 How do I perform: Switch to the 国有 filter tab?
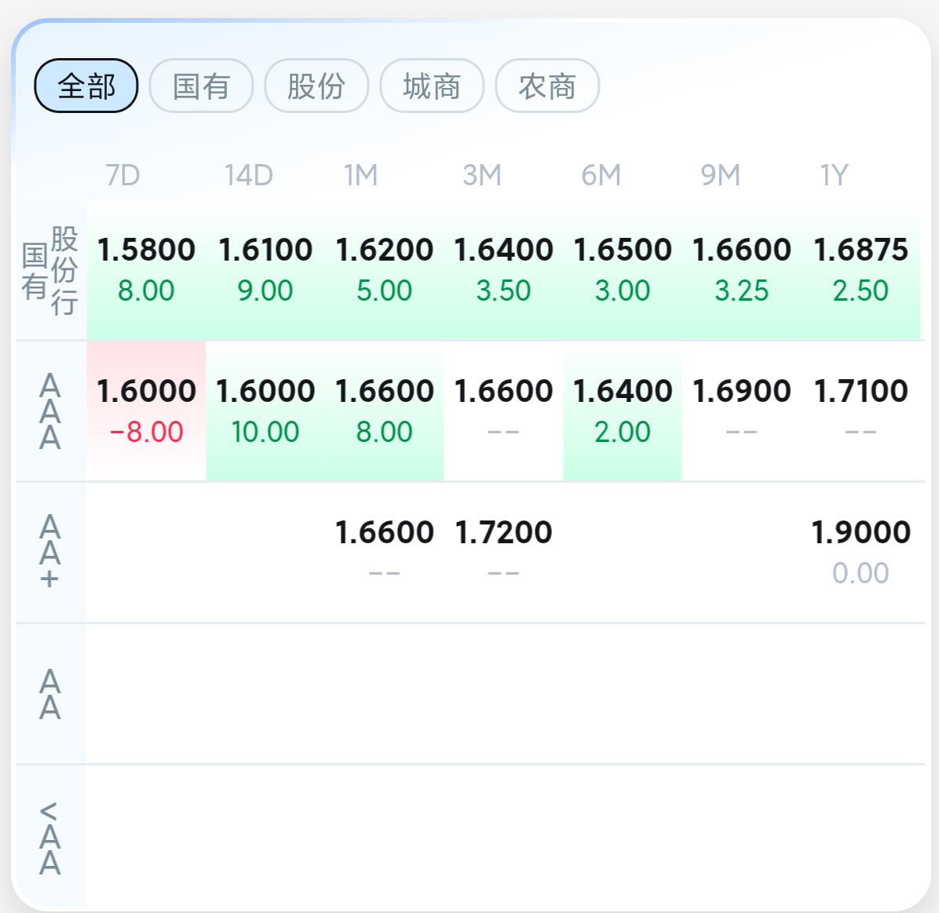pos(201,86)
